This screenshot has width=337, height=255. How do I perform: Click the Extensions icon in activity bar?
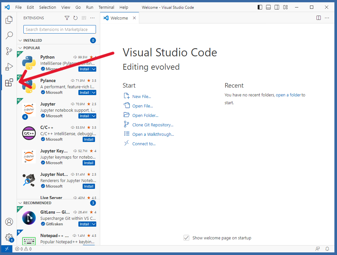click(x=9, y=83)
